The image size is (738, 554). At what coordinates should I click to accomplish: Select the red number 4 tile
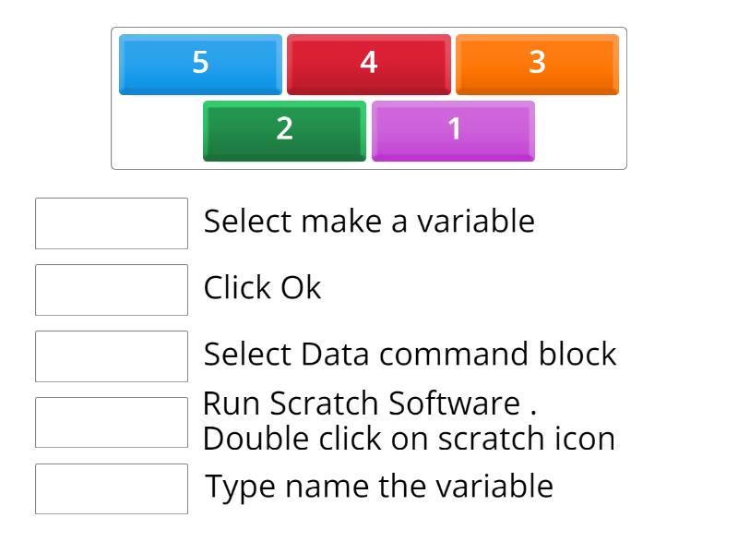point(369,64)
